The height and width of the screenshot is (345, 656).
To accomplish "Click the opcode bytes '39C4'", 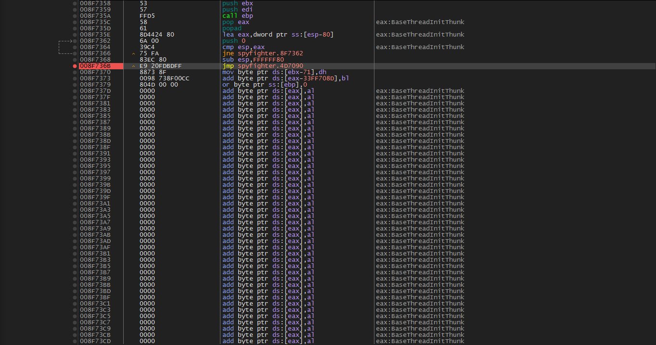I will [x=147, y=47].
